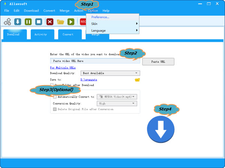Open the Download menu

(31, 10)
